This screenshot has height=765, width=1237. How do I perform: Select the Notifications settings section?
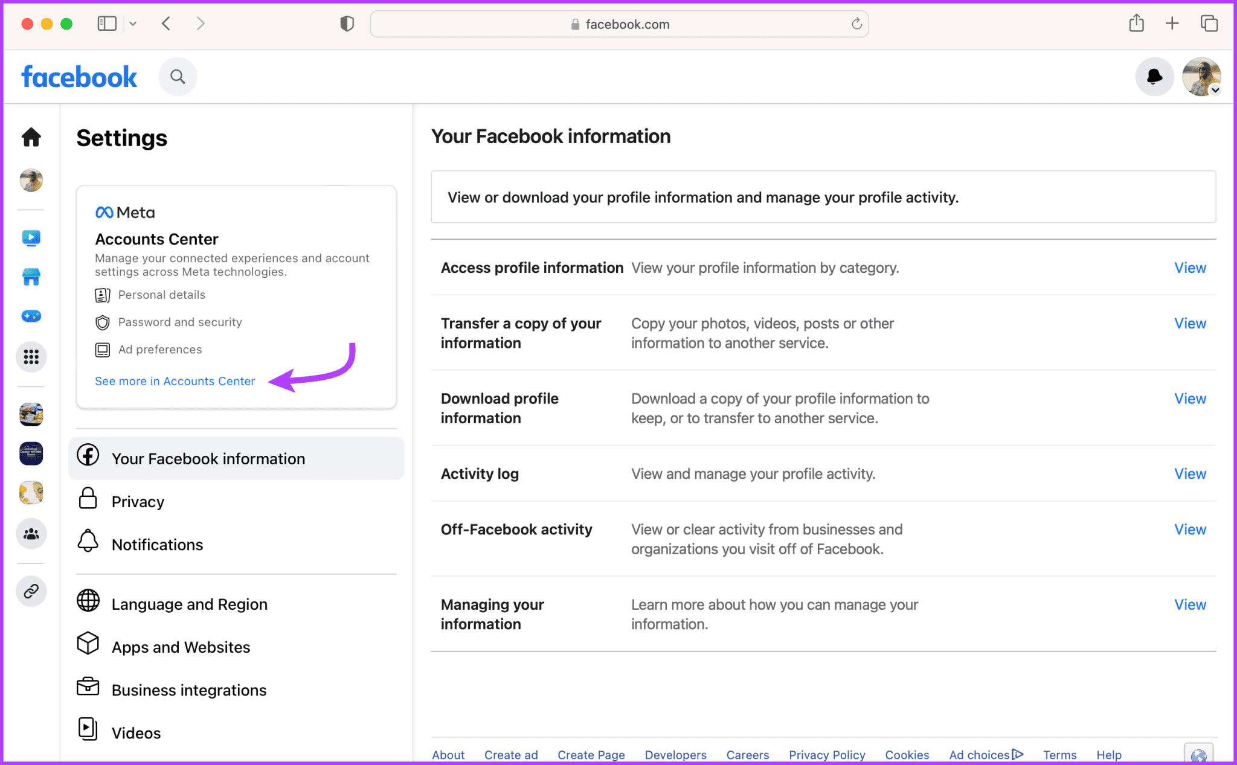pos(157,544)
